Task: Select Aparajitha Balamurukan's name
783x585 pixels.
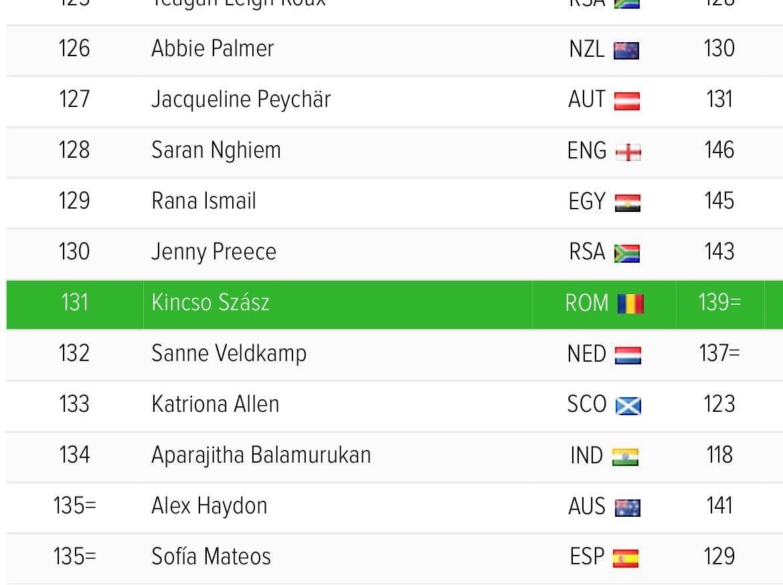Action: pyautogui.click(x=261, y=455)
